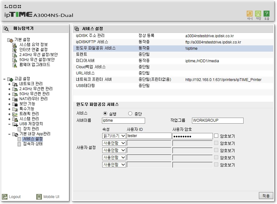Viewport: 277px width, 204px height.
Task: Click the 2.4GHz 무선랜 관리 icon
Action: click(x=15, y=89)
